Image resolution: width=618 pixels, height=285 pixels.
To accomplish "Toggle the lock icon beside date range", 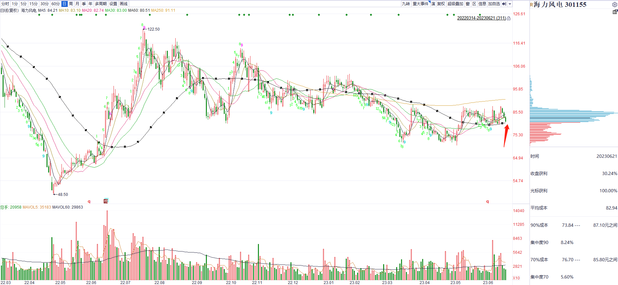I will point(509,18).
